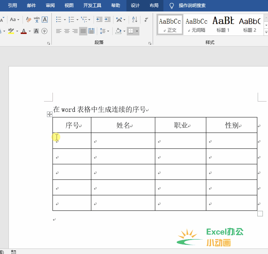
Task: Expand the Line Spacing dropdown arrow
Action: tap(108, 31)
